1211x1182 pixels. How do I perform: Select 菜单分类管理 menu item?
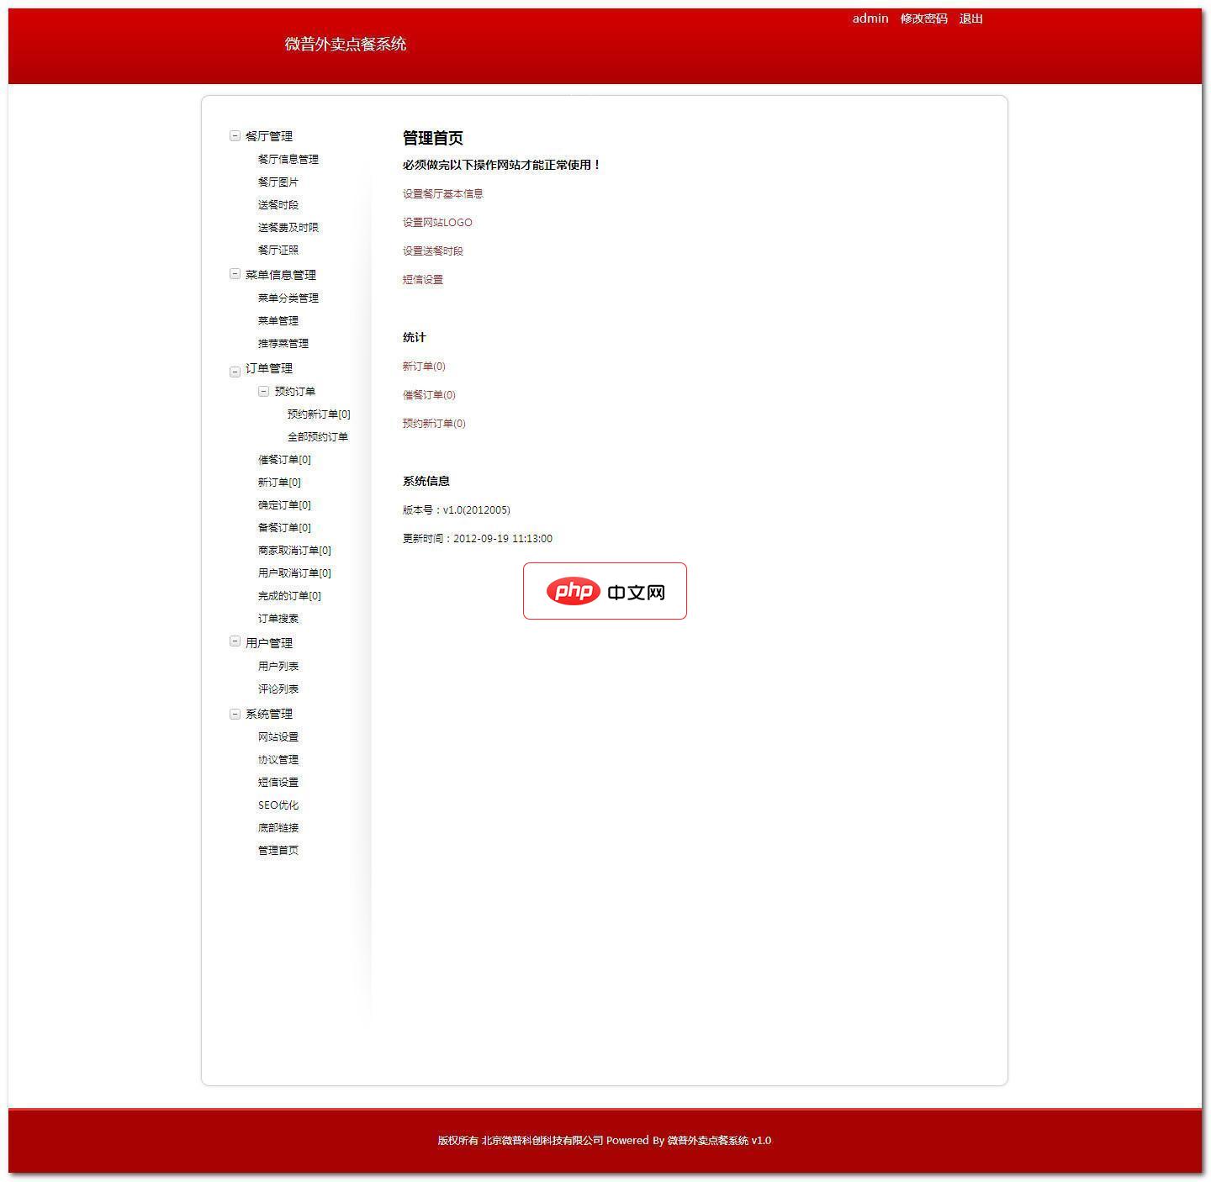(288, 298)
